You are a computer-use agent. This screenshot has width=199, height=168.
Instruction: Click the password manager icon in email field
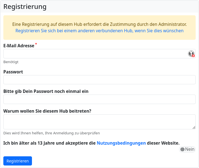point(191,54)
